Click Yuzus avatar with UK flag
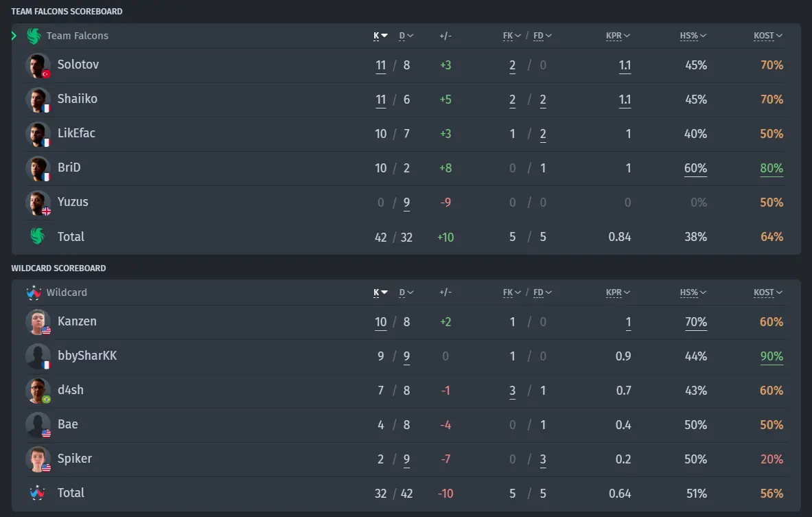The image size is (812, 517). [38, 203]
